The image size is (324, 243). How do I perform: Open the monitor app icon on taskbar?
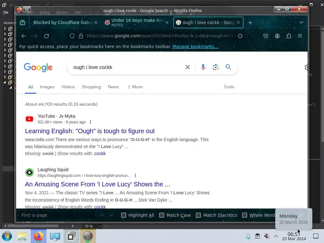(55, 236)
